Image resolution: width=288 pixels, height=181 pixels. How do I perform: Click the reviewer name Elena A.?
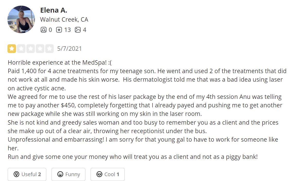pyautogui.click(x=53, y=10)
